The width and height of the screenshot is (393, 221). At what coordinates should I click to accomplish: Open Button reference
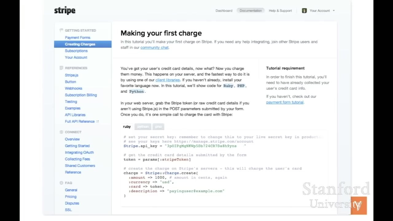point(70,82)
